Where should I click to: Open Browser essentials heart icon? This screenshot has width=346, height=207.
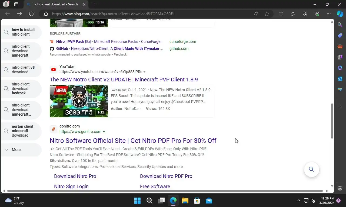click(317, 14)
